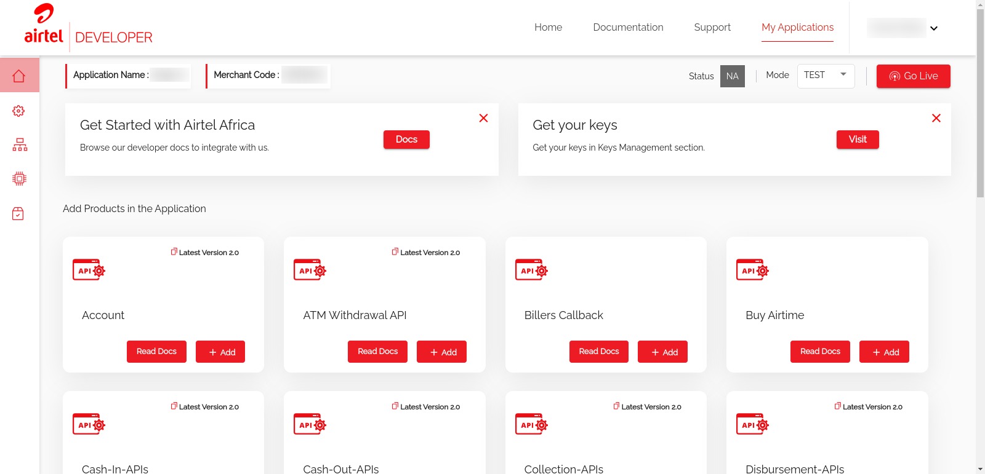The image size is (985, 474).
Task: Switch to My Applications tab
Action: 797,27
